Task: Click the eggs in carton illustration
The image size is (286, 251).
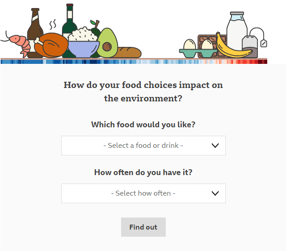Action: coord(198,49)
